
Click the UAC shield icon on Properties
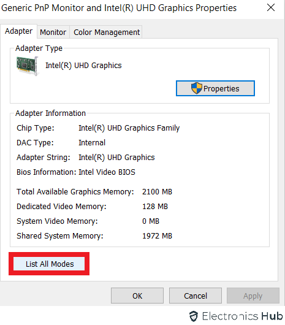pyautogui.click(x=196, y=88)
